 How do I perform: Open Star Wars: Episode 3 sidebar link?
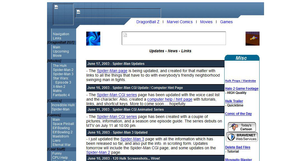(62, 80)
